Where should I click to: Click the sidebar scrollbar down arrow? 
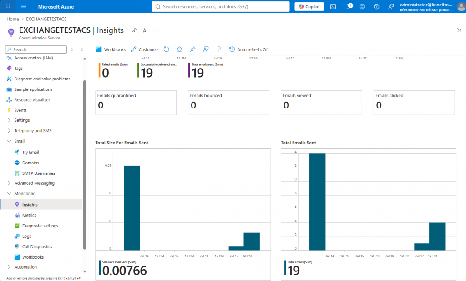pos(85,271)
